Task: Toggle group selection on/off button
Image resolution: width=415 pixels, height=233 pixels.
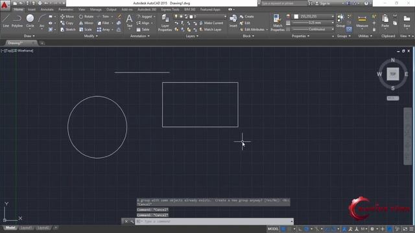Action: point(349,29)
